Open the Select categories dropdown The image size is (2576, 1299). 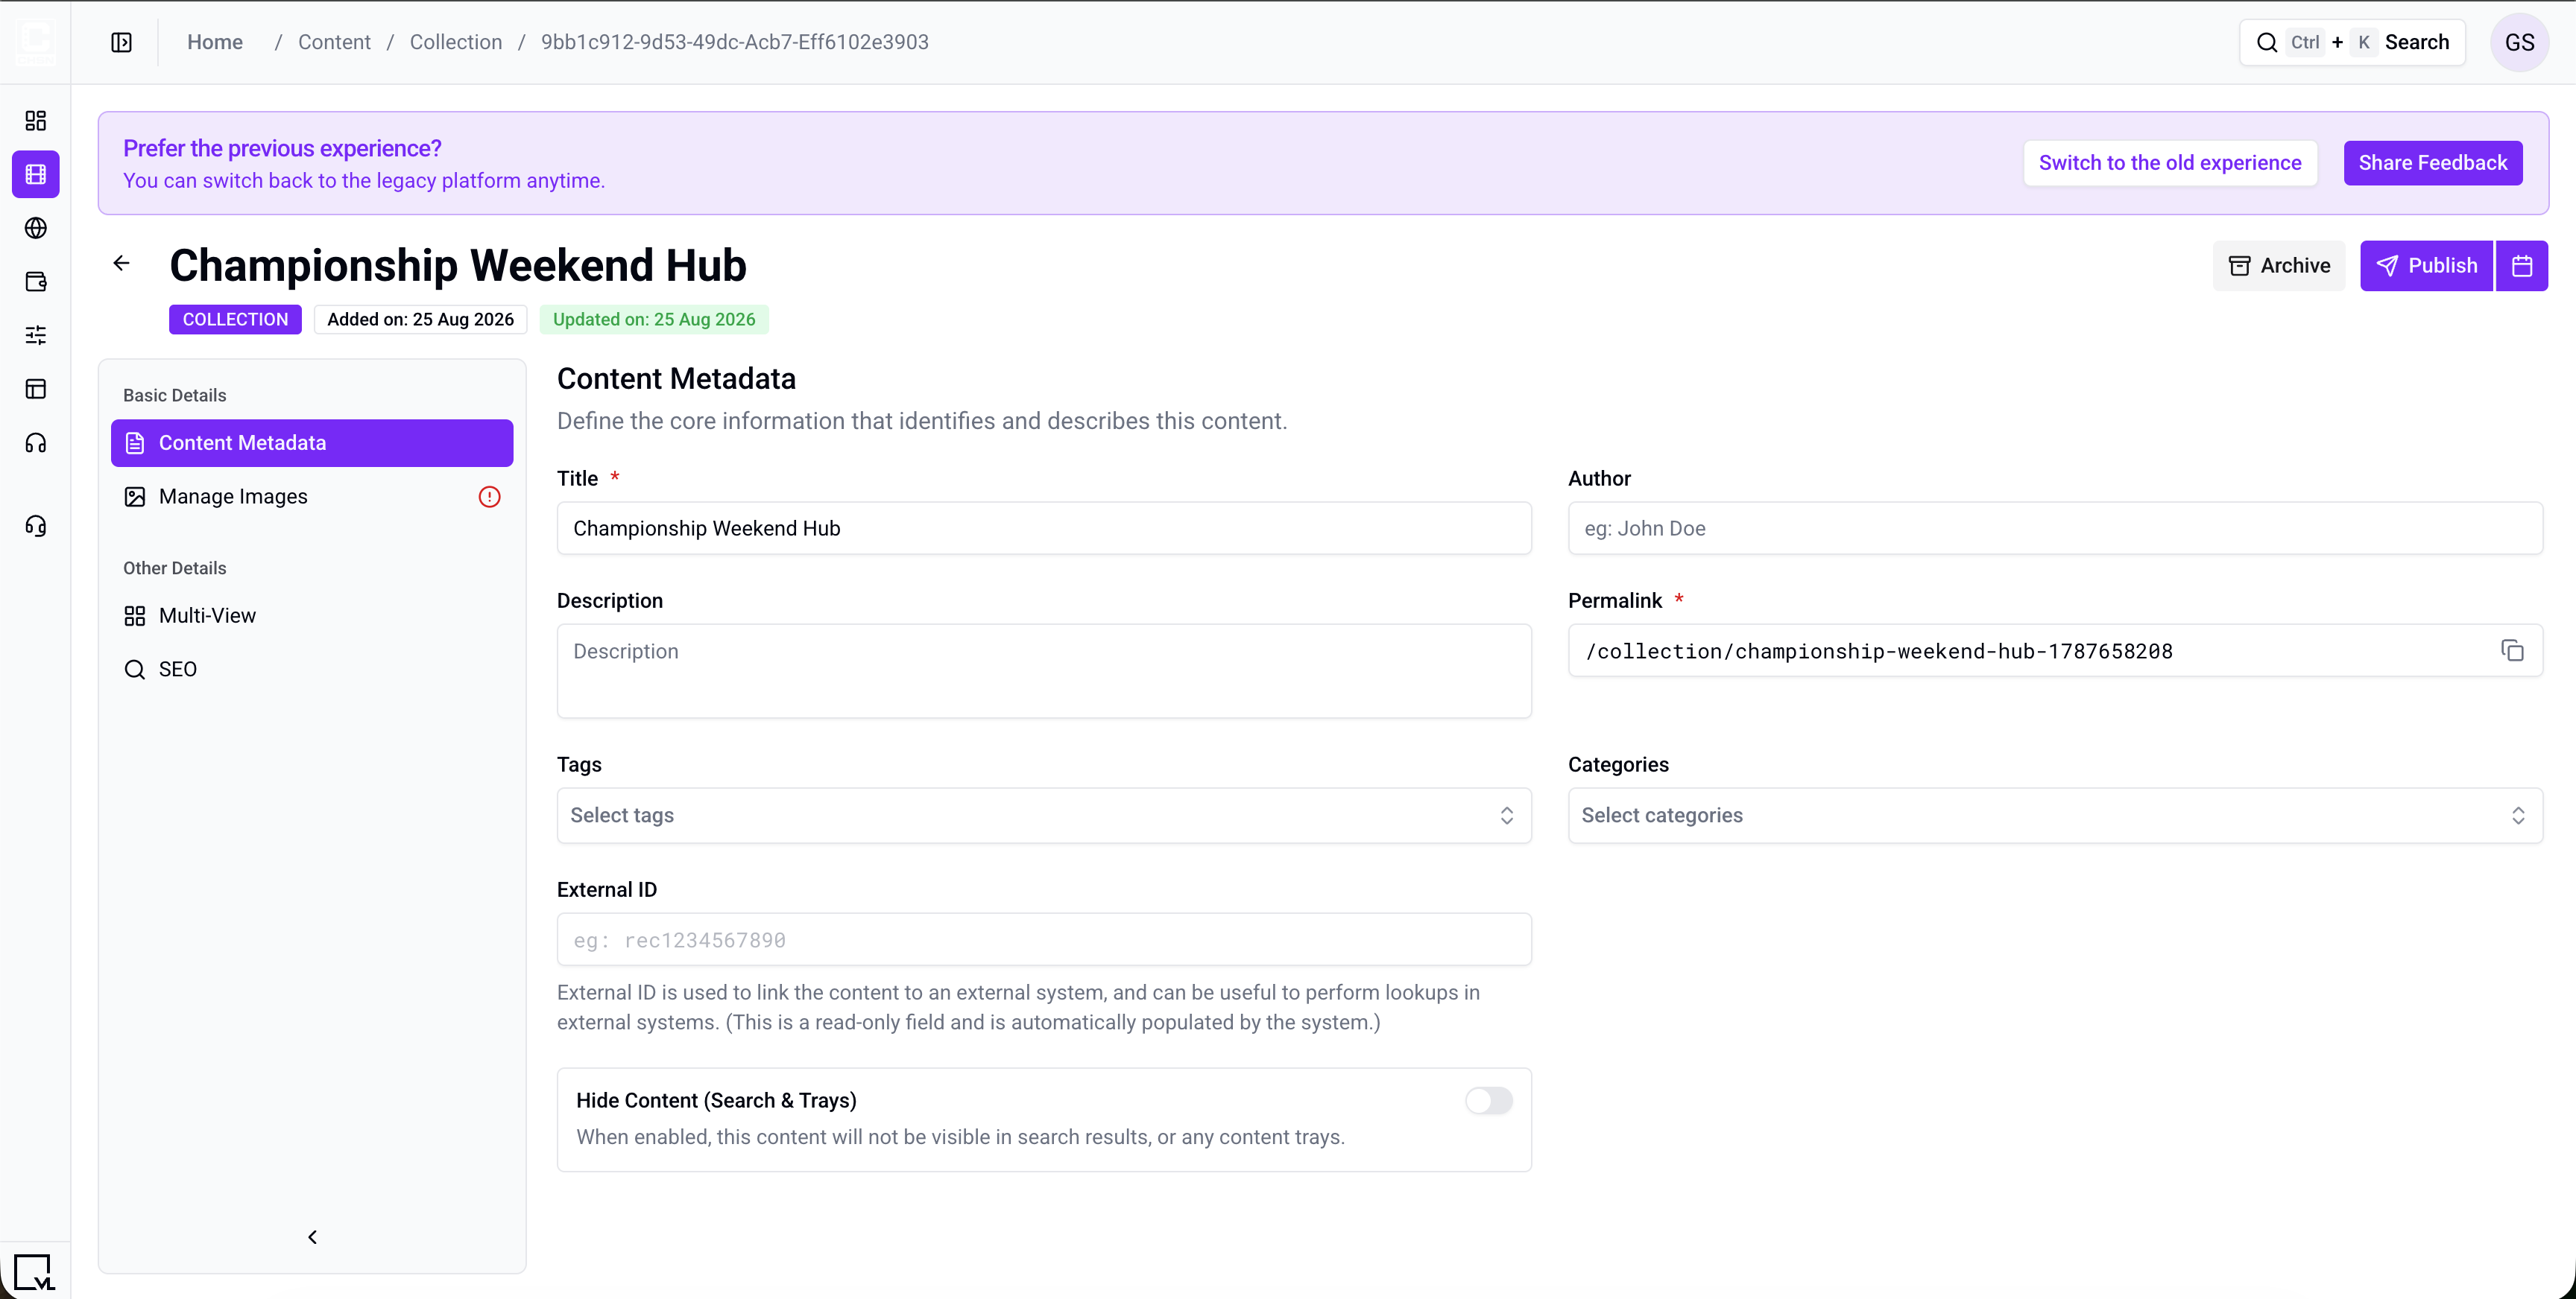2055,816
